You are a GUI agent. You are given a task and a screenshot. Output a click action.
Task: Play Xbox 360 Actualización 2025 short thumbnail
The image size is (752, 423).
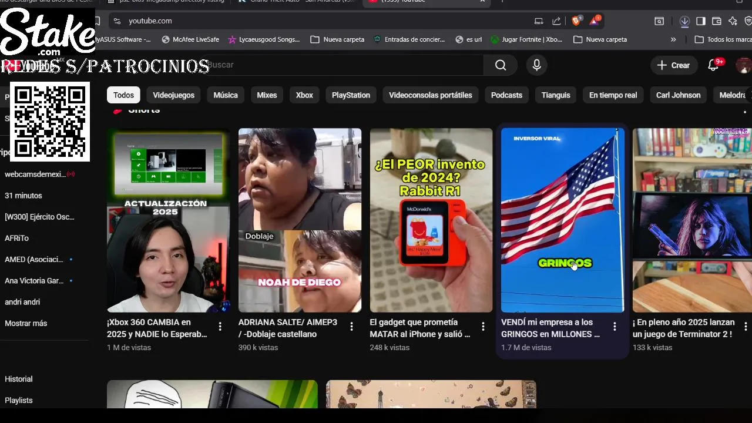coord(169,220)
